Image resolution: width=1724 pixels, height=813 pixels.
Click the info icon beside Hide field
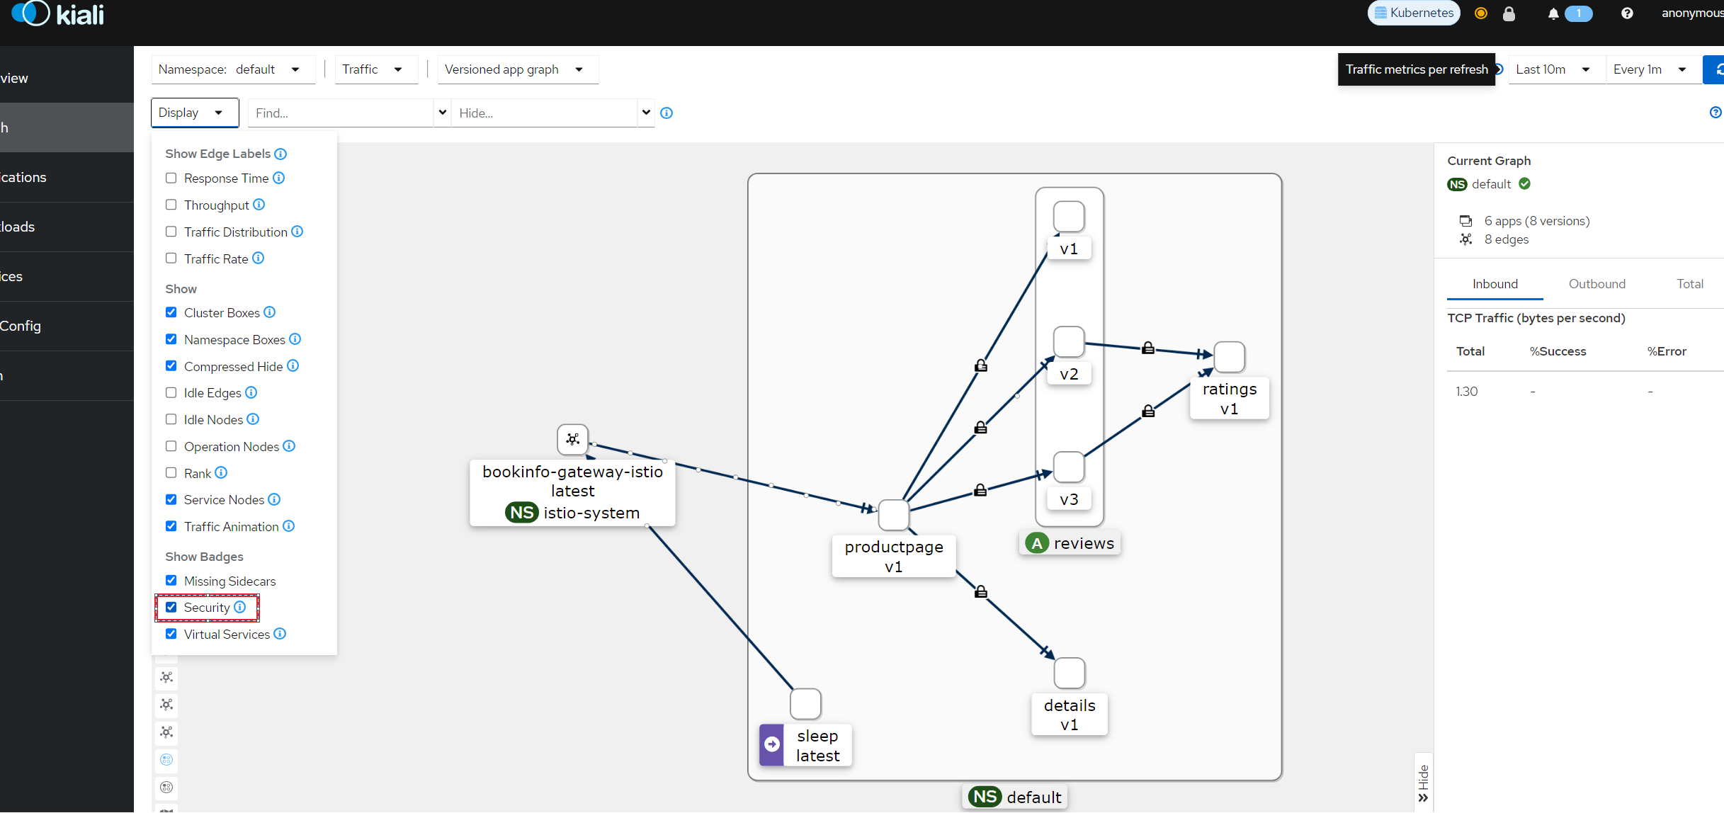point(667,113)
